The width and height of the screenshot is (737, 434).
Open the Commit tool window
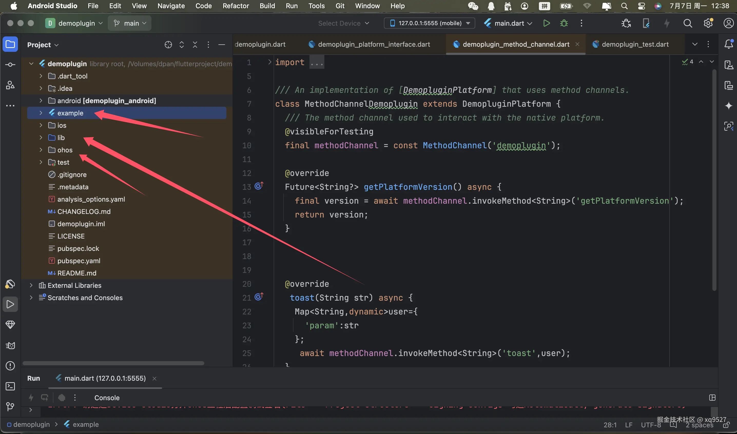(10, 65)
